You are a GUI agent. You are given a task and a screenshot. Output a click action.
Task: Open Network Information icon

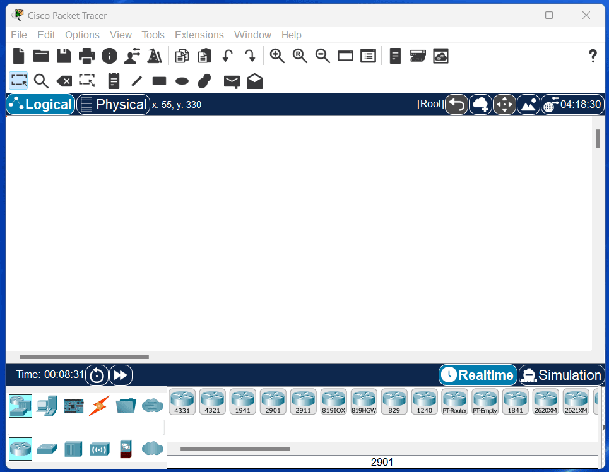click(x=110, y=56)
